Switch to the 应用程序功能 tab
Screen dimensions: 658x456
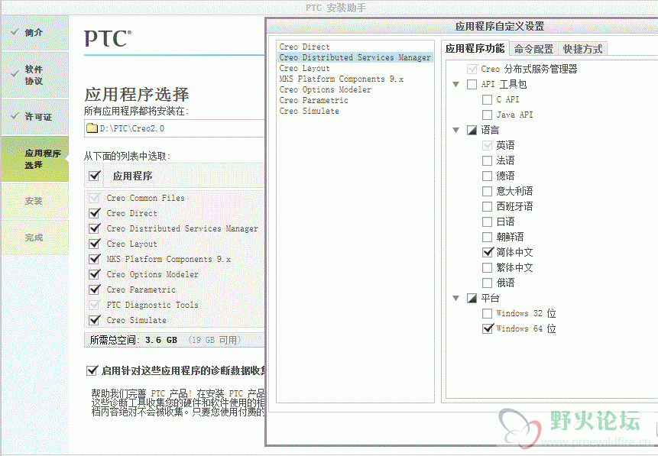coord(475,49)
